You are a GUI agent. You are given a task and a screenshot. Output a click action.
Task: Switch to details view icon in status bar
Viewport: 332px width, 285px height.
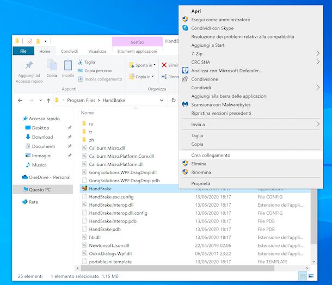(303, 276)
